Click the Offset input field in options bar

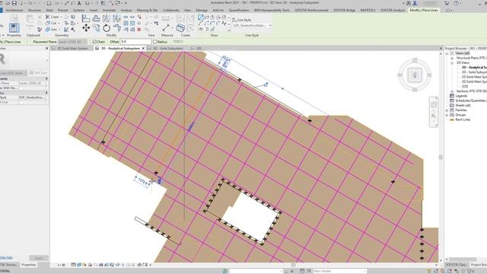pyautogui.click(x=135, y=42)
